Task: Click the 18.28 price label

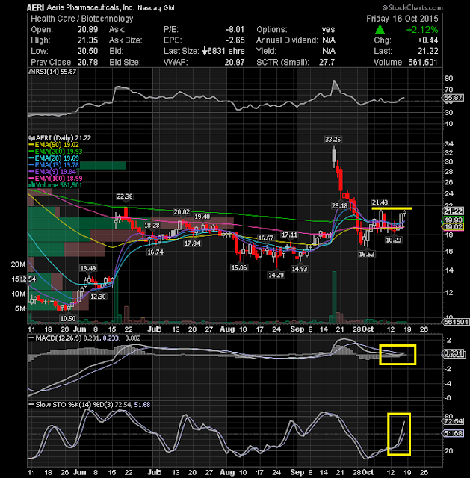Action: click(x=152, y=226)
